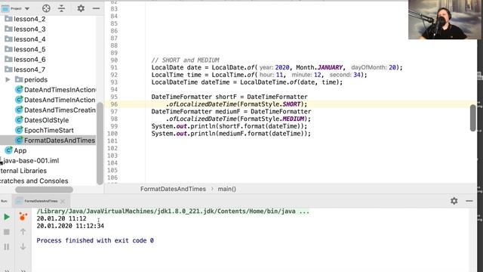The image size is (483, 272).
Task: Click the collapse all icon in Project panel
Action: pyautogui.click(x=62, y=8)
